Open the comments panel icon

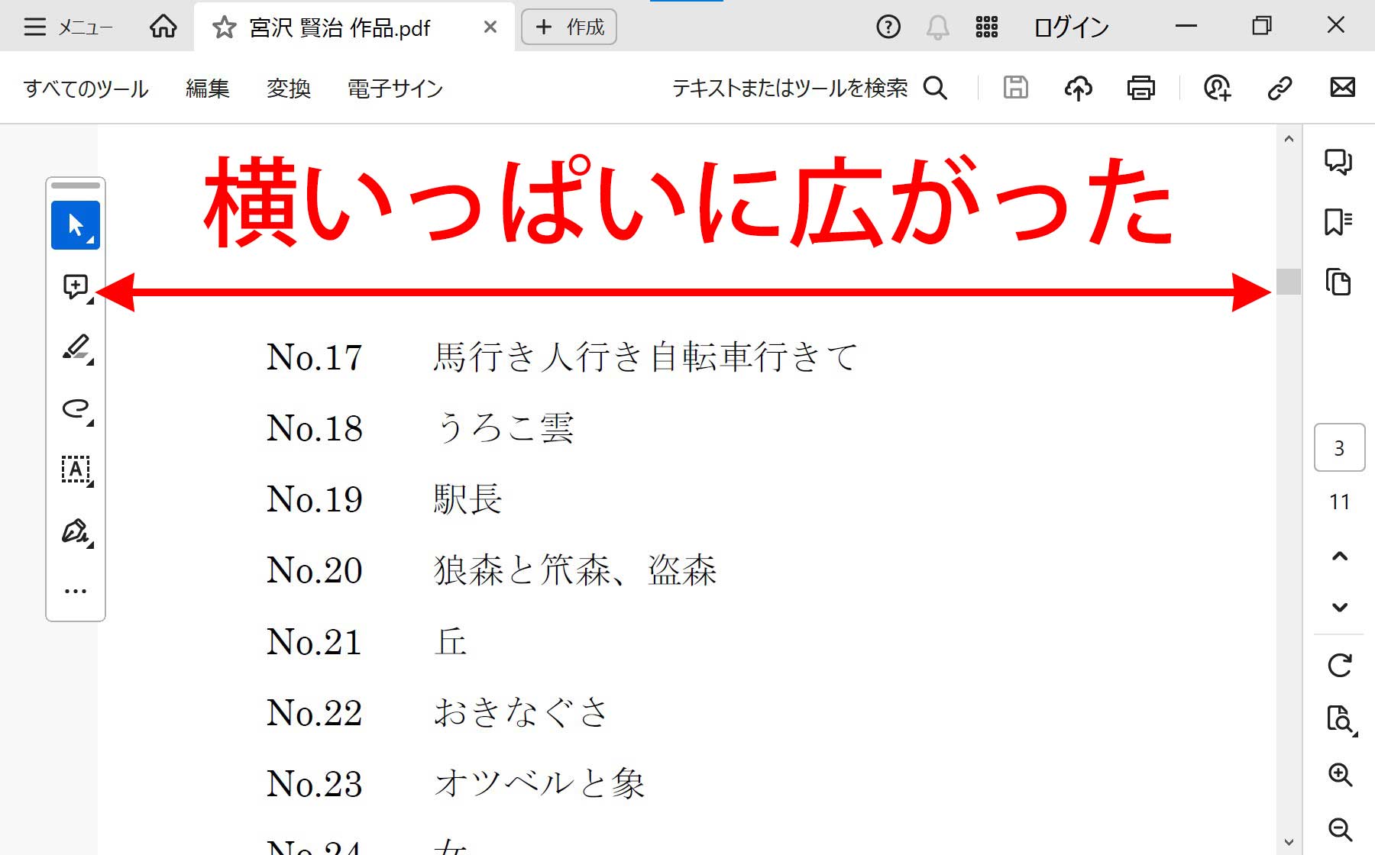(1338, 162)
